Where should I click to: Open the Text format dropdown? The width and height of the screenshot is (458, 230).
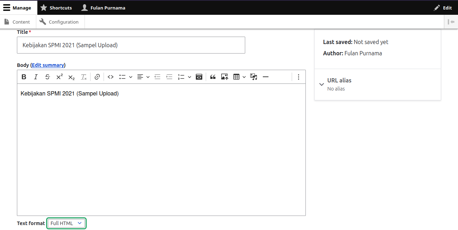66,223
